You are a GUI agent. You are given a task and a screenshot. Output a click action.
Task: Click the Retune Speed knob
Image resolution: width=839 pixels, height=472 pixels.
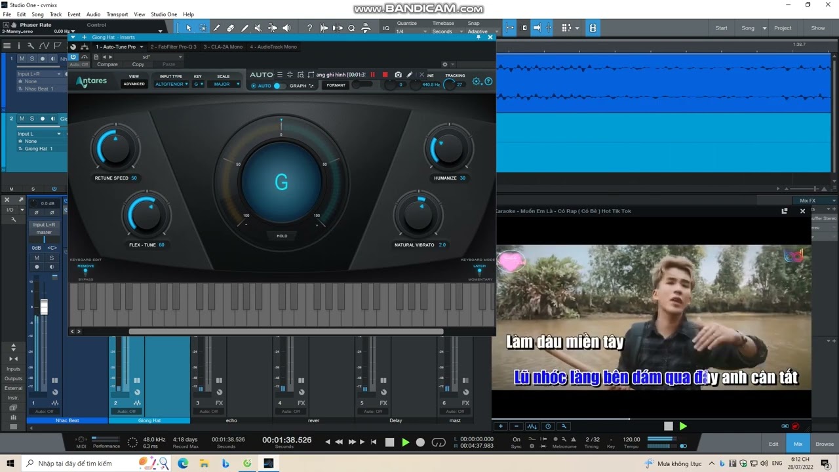[x=116, y=149]
